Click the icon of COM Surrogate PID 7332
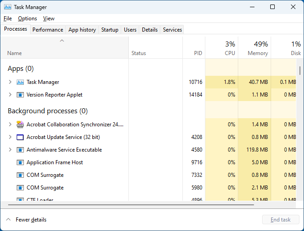 (x=20, y=175)
